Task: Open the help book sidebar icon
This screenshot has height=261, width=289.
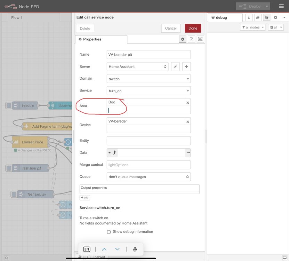Action: click(258, 17)
